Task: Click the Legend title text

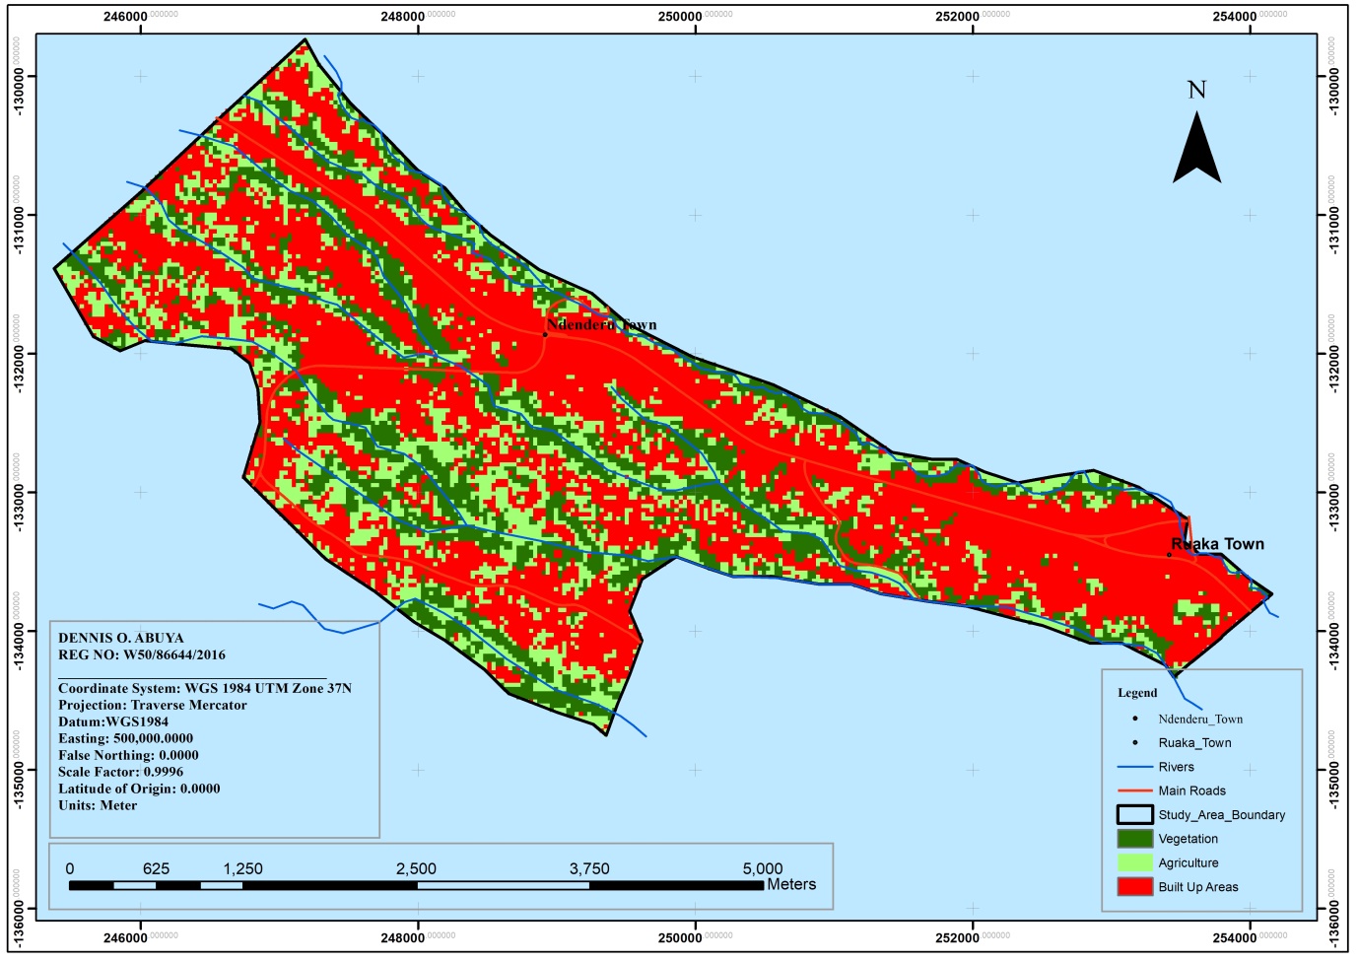Action: point(1137,693)
